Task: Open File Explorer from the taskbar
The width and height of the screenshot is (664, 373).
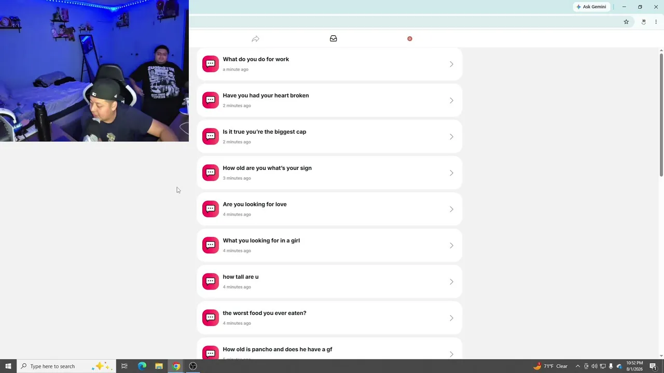Action: (159, 366)
